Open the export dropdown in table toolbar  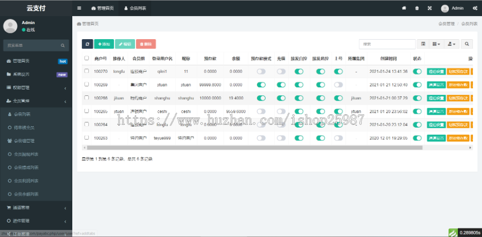[x=452, y=44]
